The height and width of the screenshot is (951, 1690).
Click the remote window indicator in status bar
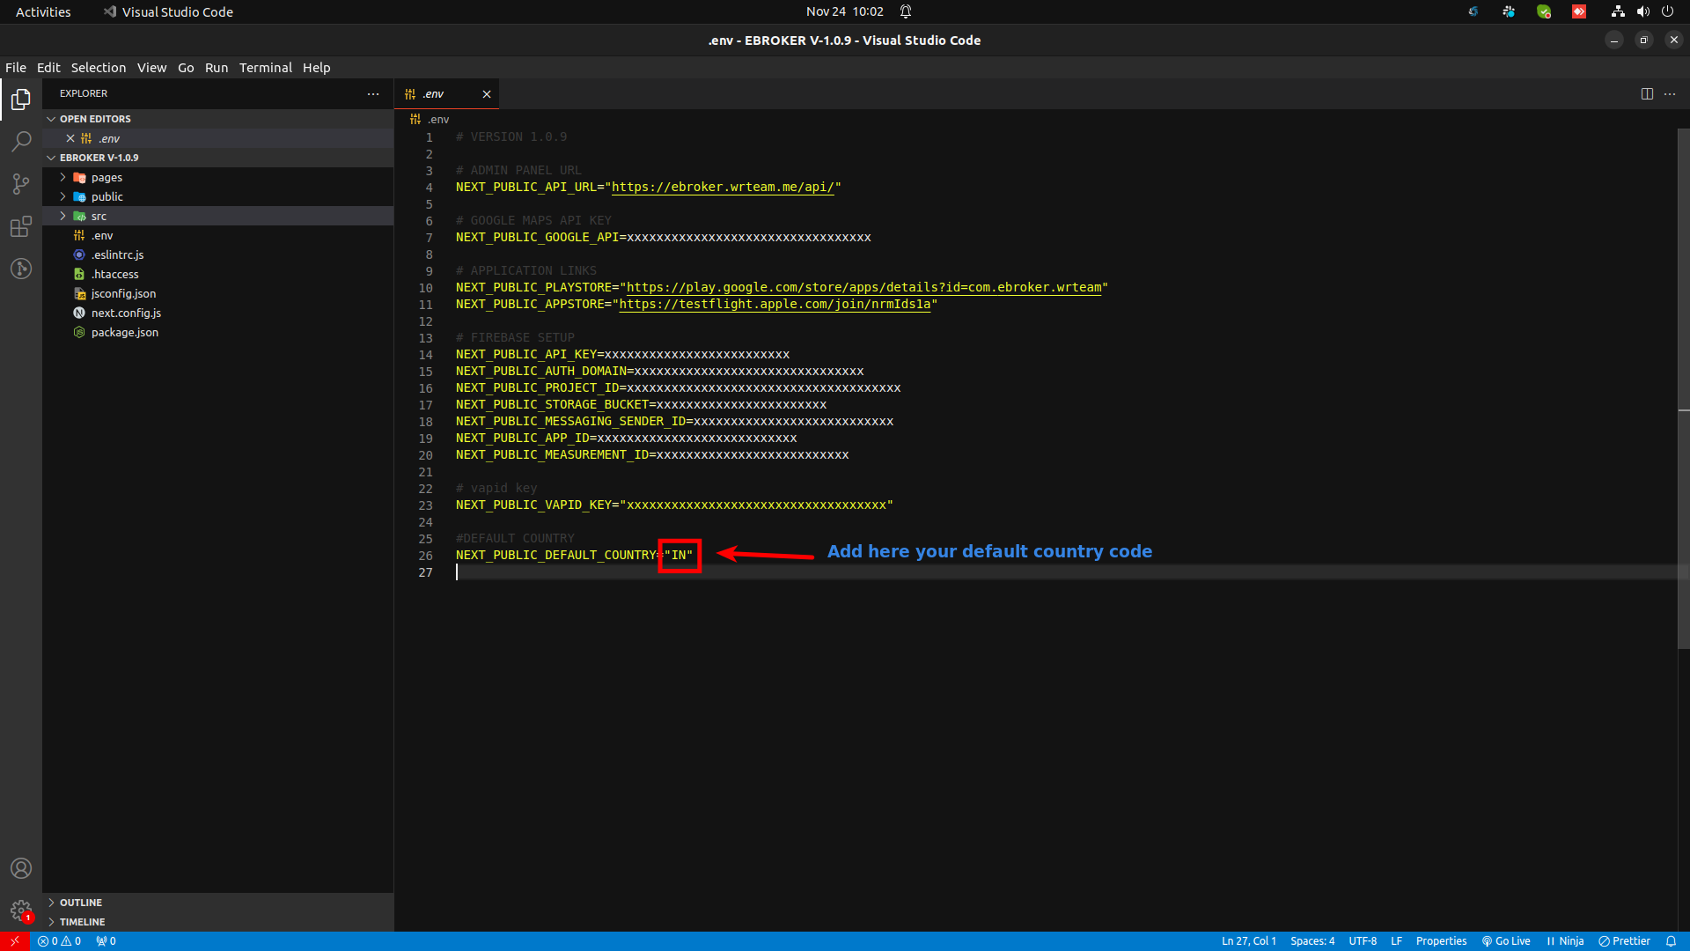click(x=15, y=941)
